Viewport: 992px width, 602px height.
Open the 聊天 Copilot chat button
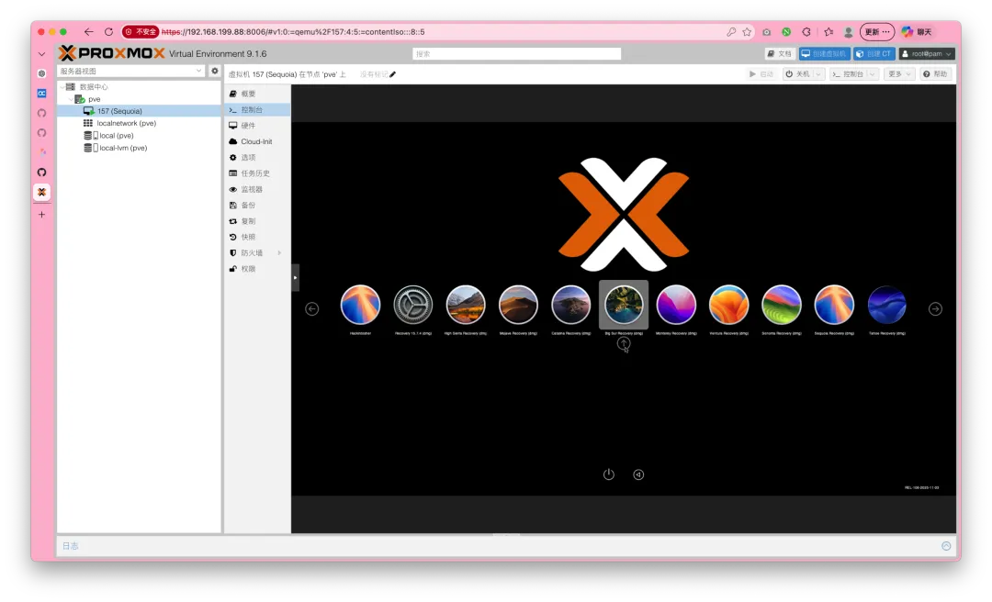917,31
